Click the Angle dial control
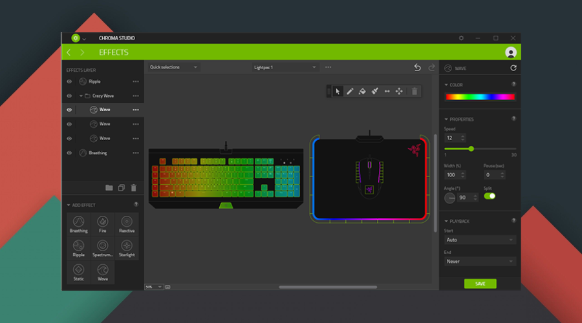 click(x=449, y=198)
